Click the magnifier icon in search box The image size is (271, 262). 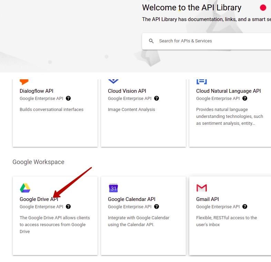[x=151, y=41]
